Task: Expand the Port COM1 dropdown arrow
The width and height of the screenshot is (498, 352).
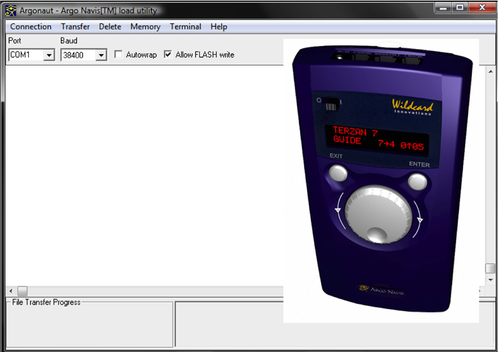Action: [x=49, y=55]
